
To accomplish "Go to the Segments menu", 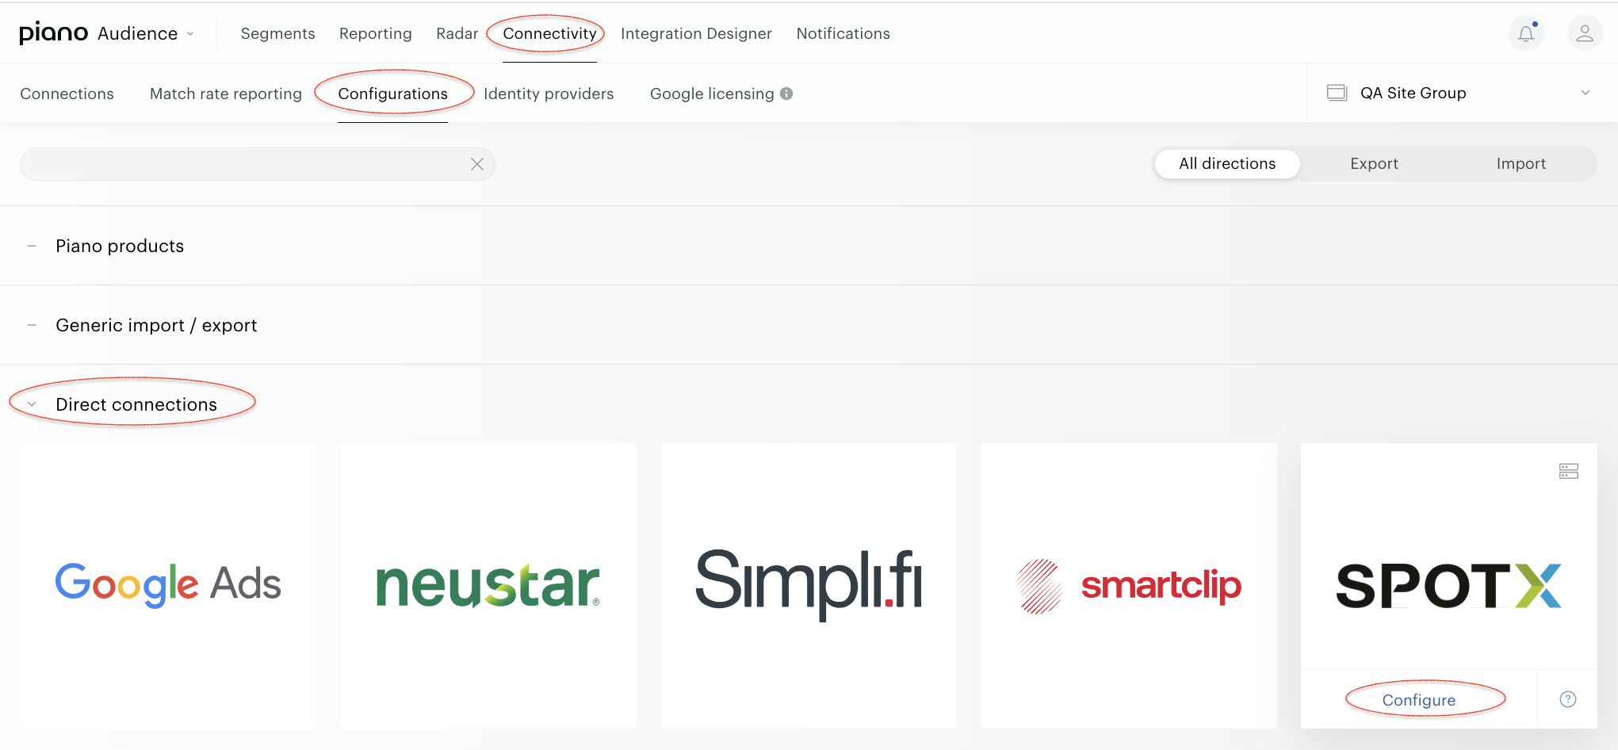I will tap(277, 33).
